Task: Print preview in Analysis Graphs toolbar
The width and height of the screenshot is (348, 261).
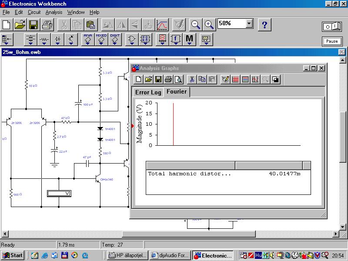Action: 178,79
